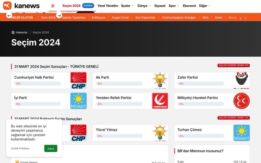Open the Altın trending link
This screenshot has height=163, width=261.
pyautogui.click(x=206, y=18)
